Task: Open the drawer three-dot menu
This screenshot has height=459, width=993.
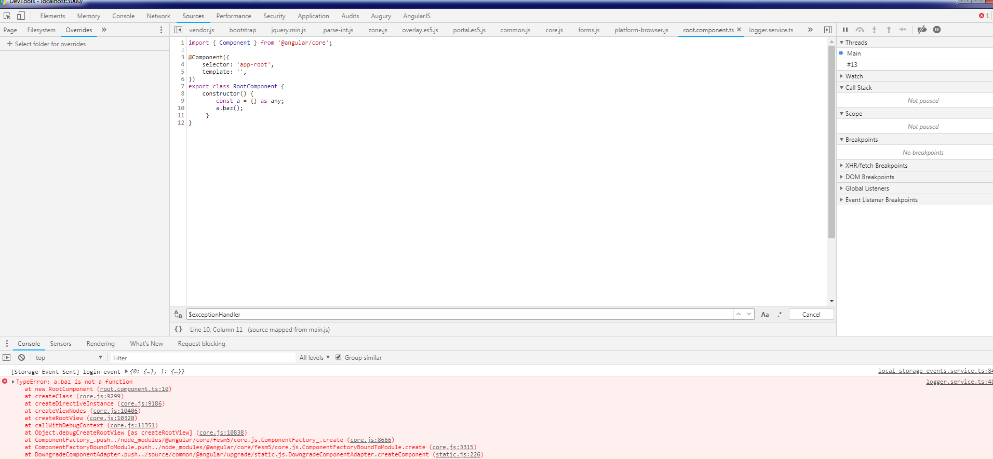Action: pyautogui.click(x=7, y=344)
